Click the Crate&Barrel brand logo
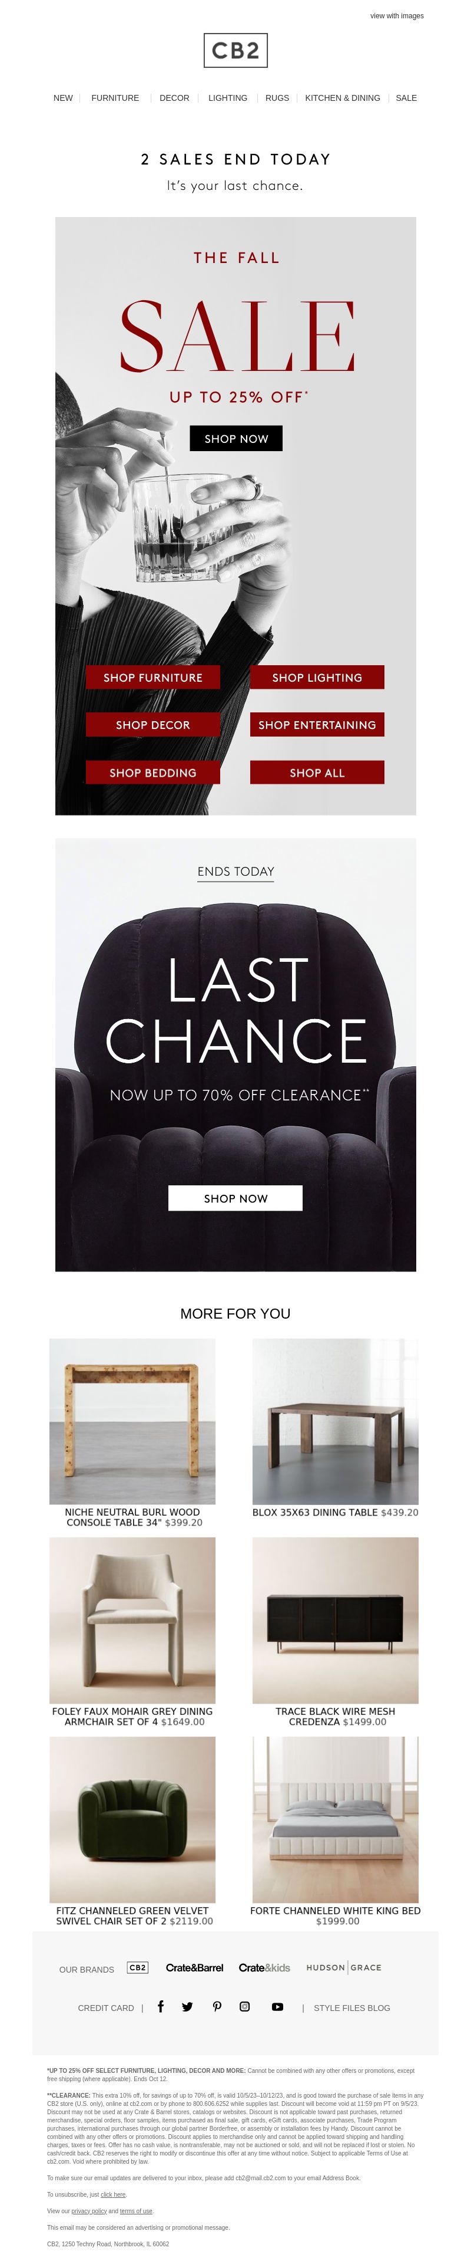The width and height of the screenshot is (471, 2261). [x=194, y=1967]
